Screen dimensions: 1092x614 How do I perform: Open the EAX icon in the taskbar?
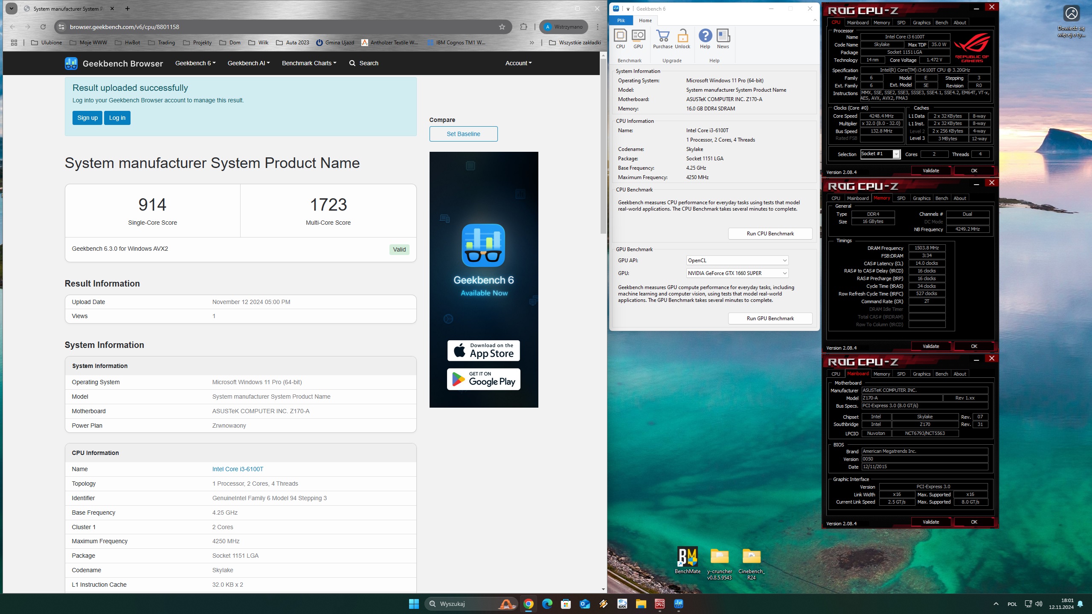[622, 604]
